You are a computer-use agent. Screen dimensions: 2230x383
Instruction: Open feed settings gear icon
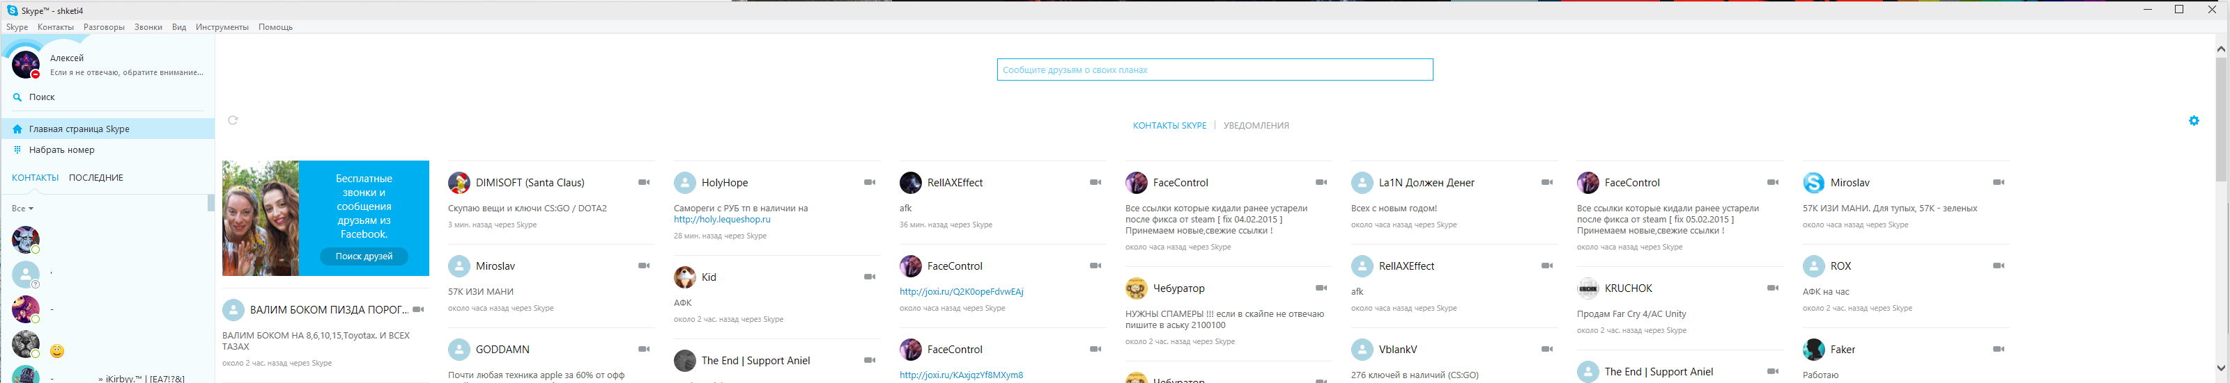click(2194, 121)
